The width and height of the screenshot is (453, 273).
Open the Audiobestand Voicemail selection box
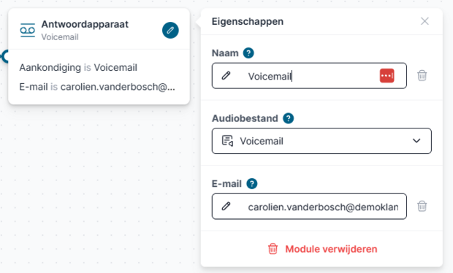(321, 141)
